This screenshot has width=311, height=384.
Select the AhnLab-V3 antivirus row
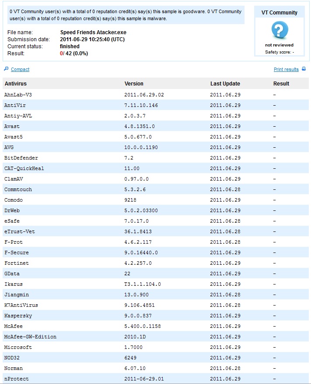click(x=156, y=95)
